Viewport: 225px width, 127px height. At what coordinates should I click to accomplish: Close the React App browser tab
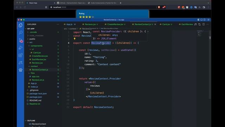tap(54, 3)
